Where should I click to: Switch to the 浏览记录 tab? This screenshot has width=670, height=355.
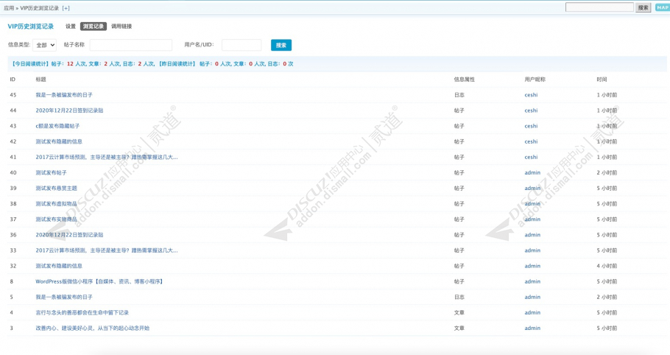tap(94, 27)
